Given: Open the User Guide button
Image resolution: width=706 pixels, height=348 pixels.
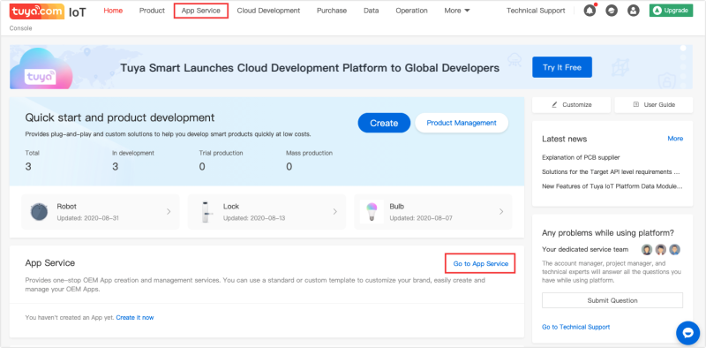Looking at the screenshot, I should tap(654, 104).
